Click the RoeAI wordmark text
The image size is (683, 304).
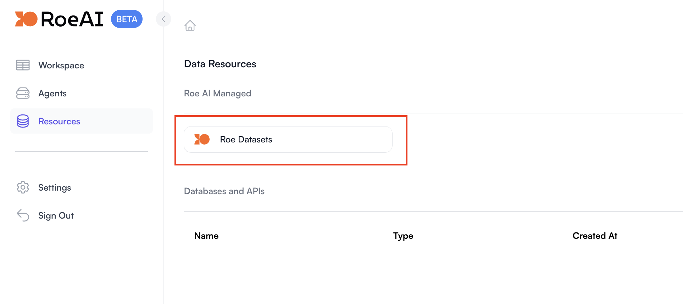coord(72,19)
